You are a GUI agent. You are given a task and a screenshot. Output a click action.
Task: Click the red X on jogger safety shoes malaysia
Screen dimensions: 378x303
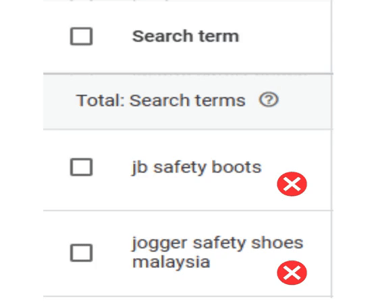tap(292, 273)
